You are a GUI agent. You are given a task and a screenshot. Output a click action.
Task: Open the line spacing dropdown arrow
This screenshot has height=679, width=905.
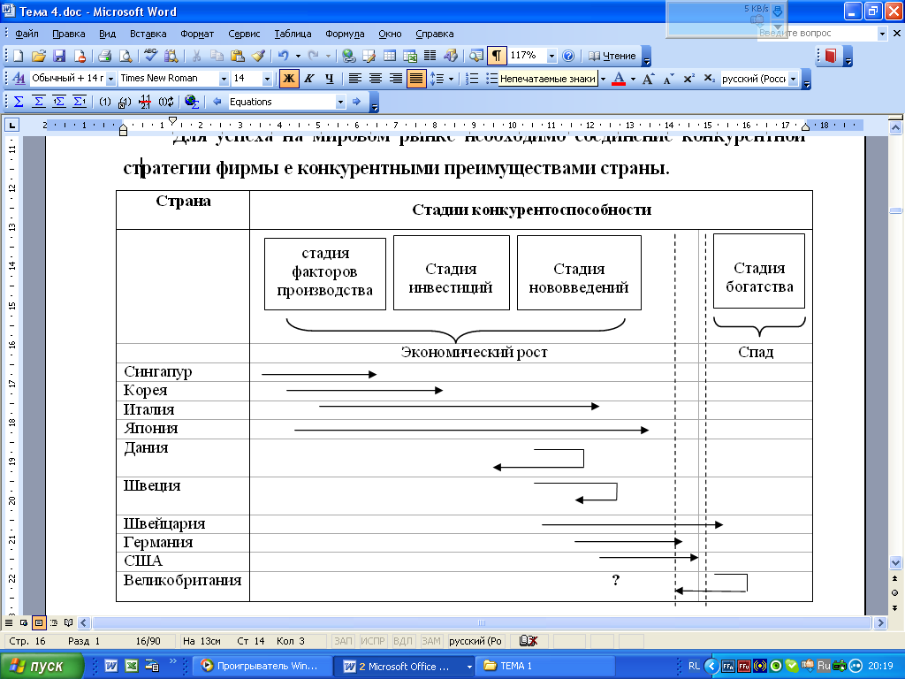(x=451, y=79)
